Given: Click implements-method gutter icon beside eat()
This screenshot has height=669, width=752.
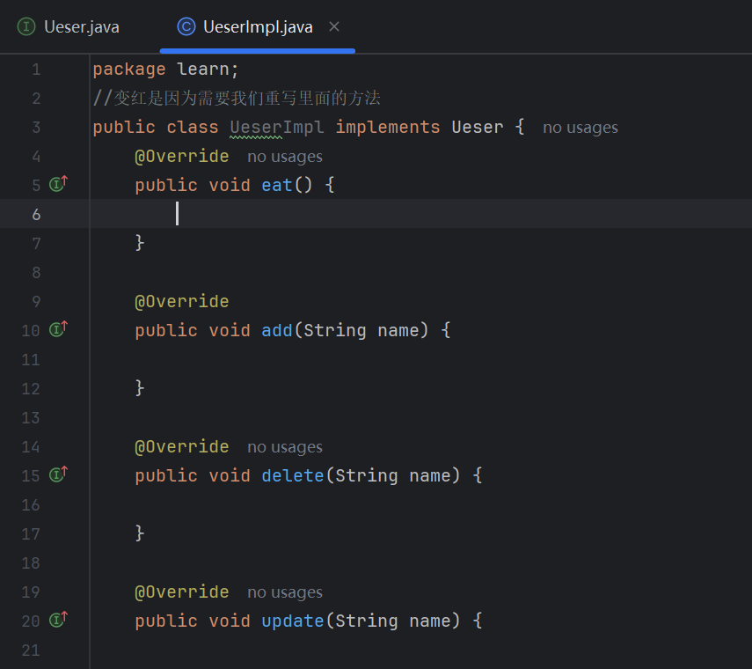Looking at the screenshot, I should pos(59,184).
